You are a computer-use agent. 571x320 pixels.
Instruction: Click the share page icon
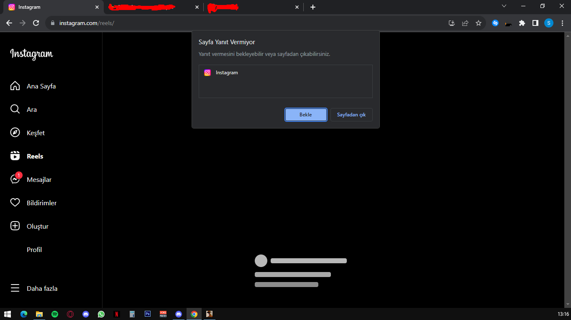pyautogui.click(x=465, y=23)
